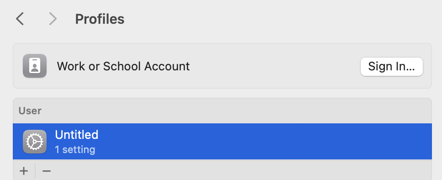Click the User section header

tap(30, 111)
